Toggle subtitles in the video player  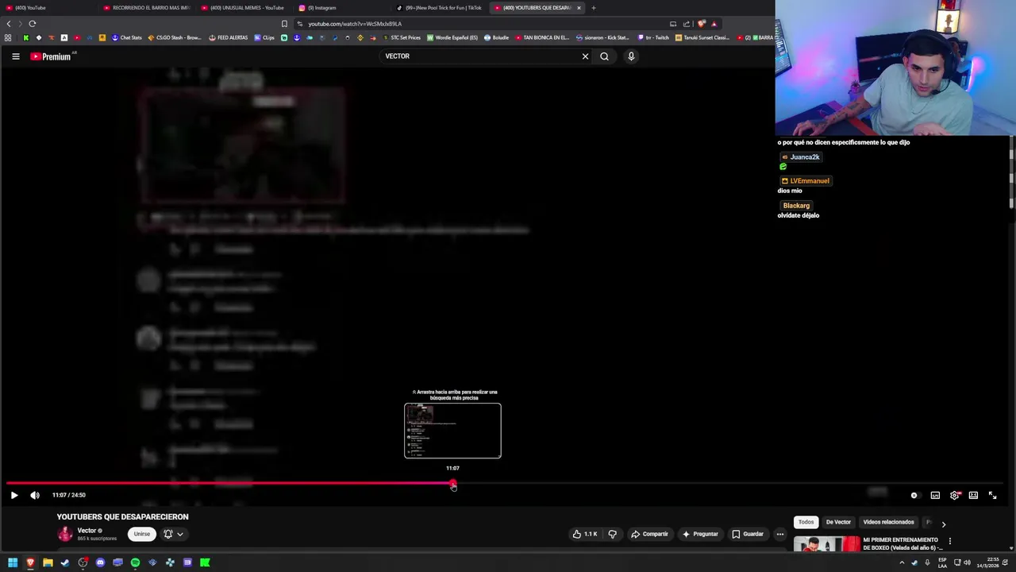[x=935, y=495]
